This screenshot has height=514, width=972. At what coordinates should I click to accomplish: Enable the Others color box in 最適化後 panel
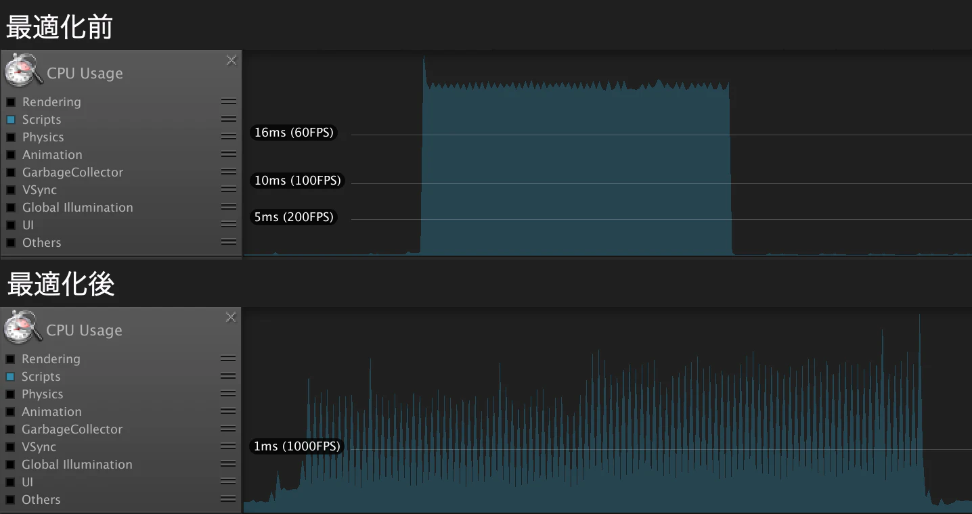click(10, 500)
